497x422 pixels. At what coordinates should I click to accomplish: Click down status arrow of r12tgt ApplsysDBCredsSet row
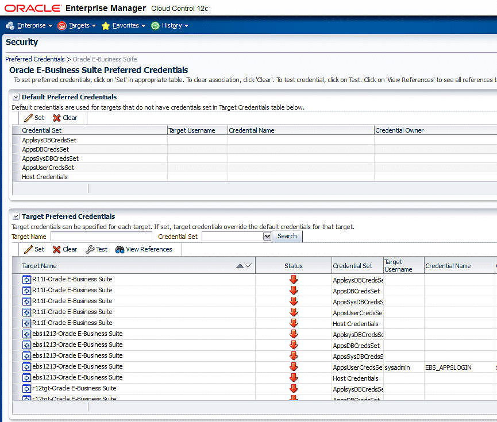[294, 389]
